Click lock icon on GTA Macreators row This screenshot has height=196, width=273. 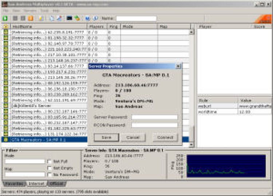pos(5,139)
